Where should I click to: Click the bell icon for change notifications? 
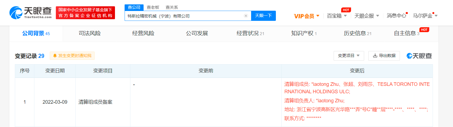tap(55, 56)
